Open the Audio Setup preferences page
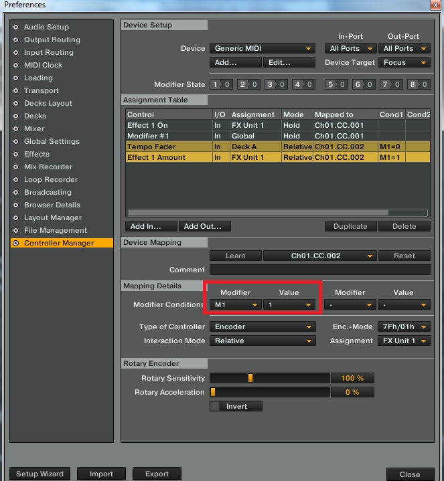 (x=46, y=27)
